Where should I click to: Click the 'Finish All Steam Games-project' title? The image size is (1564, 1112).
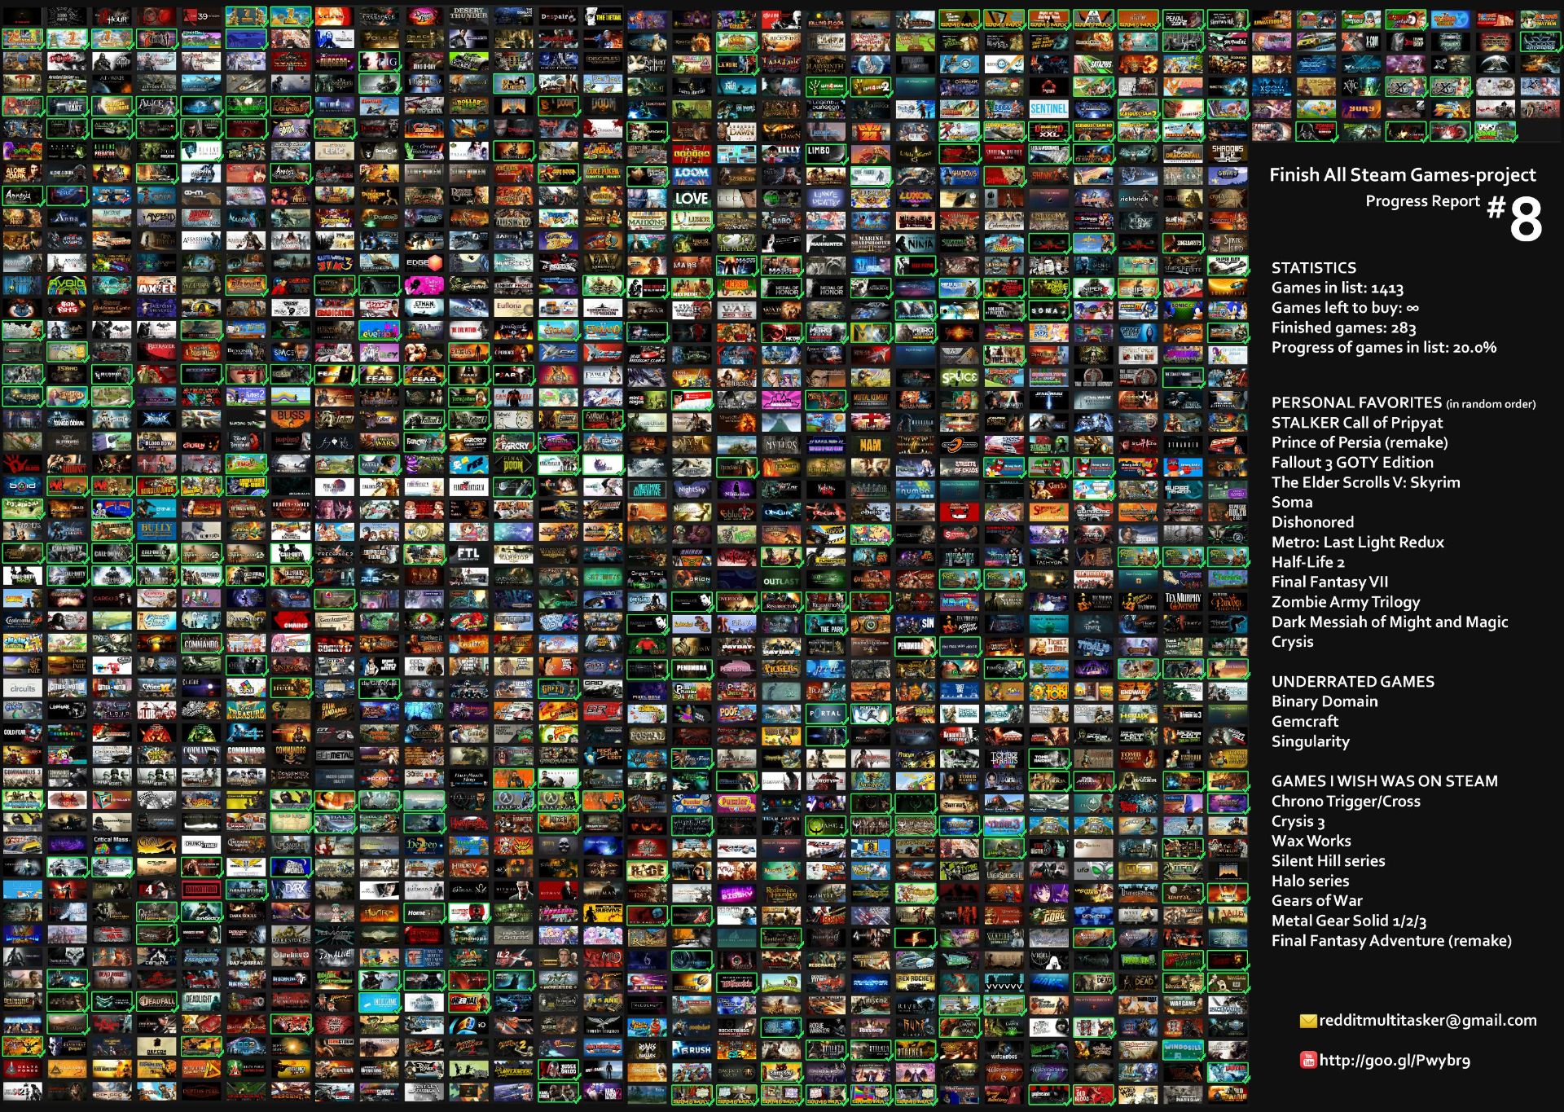coord(1402,174)
